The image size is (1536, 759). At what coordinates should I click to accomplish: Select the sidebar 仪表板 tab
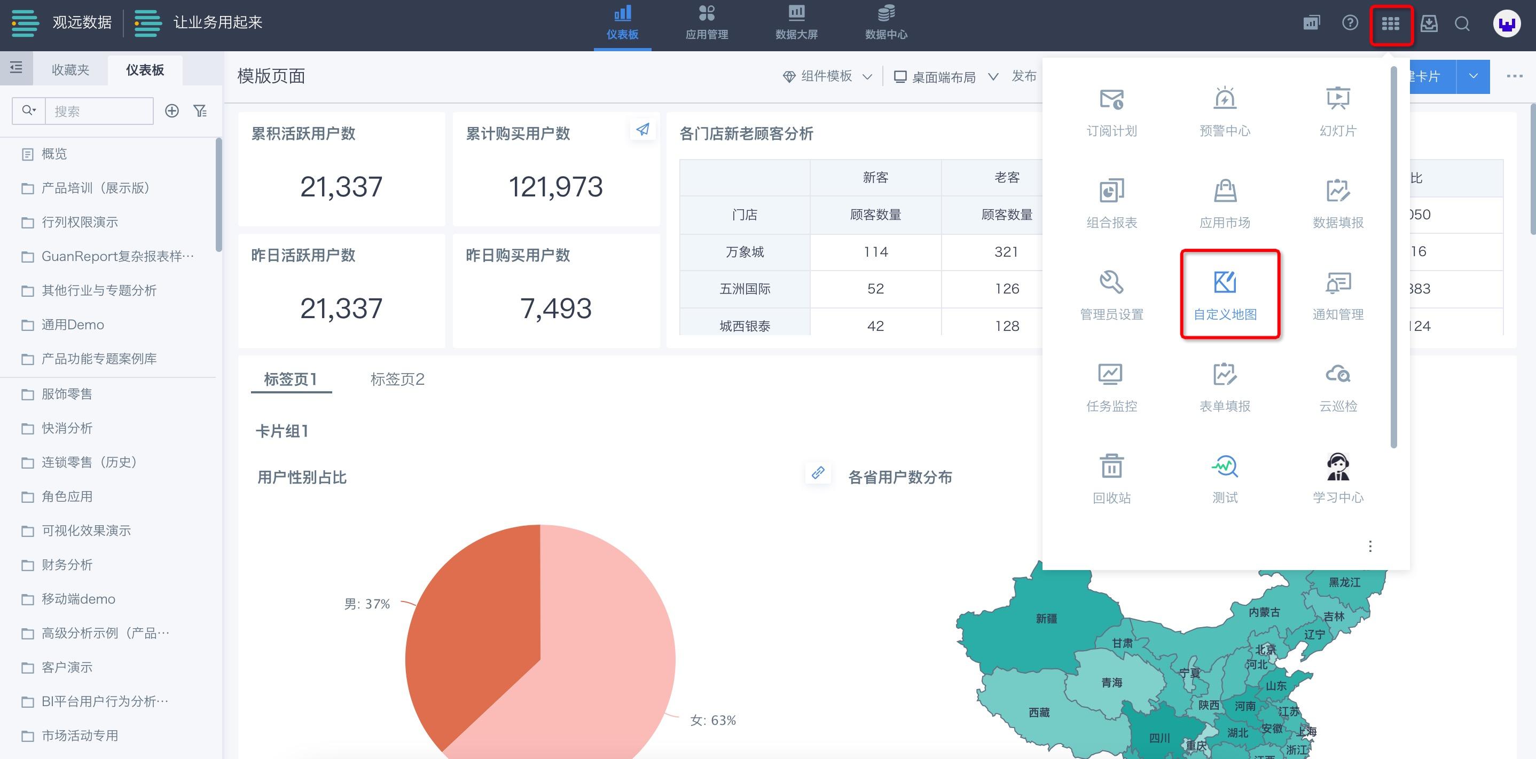click(x=145, y=70)
